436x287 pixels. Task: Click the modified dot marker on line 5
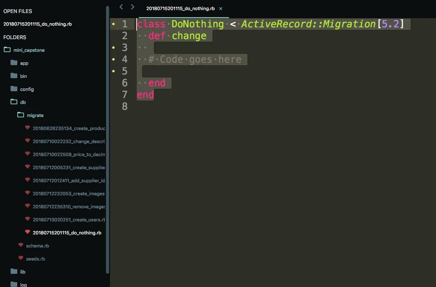tap(113, 71)
